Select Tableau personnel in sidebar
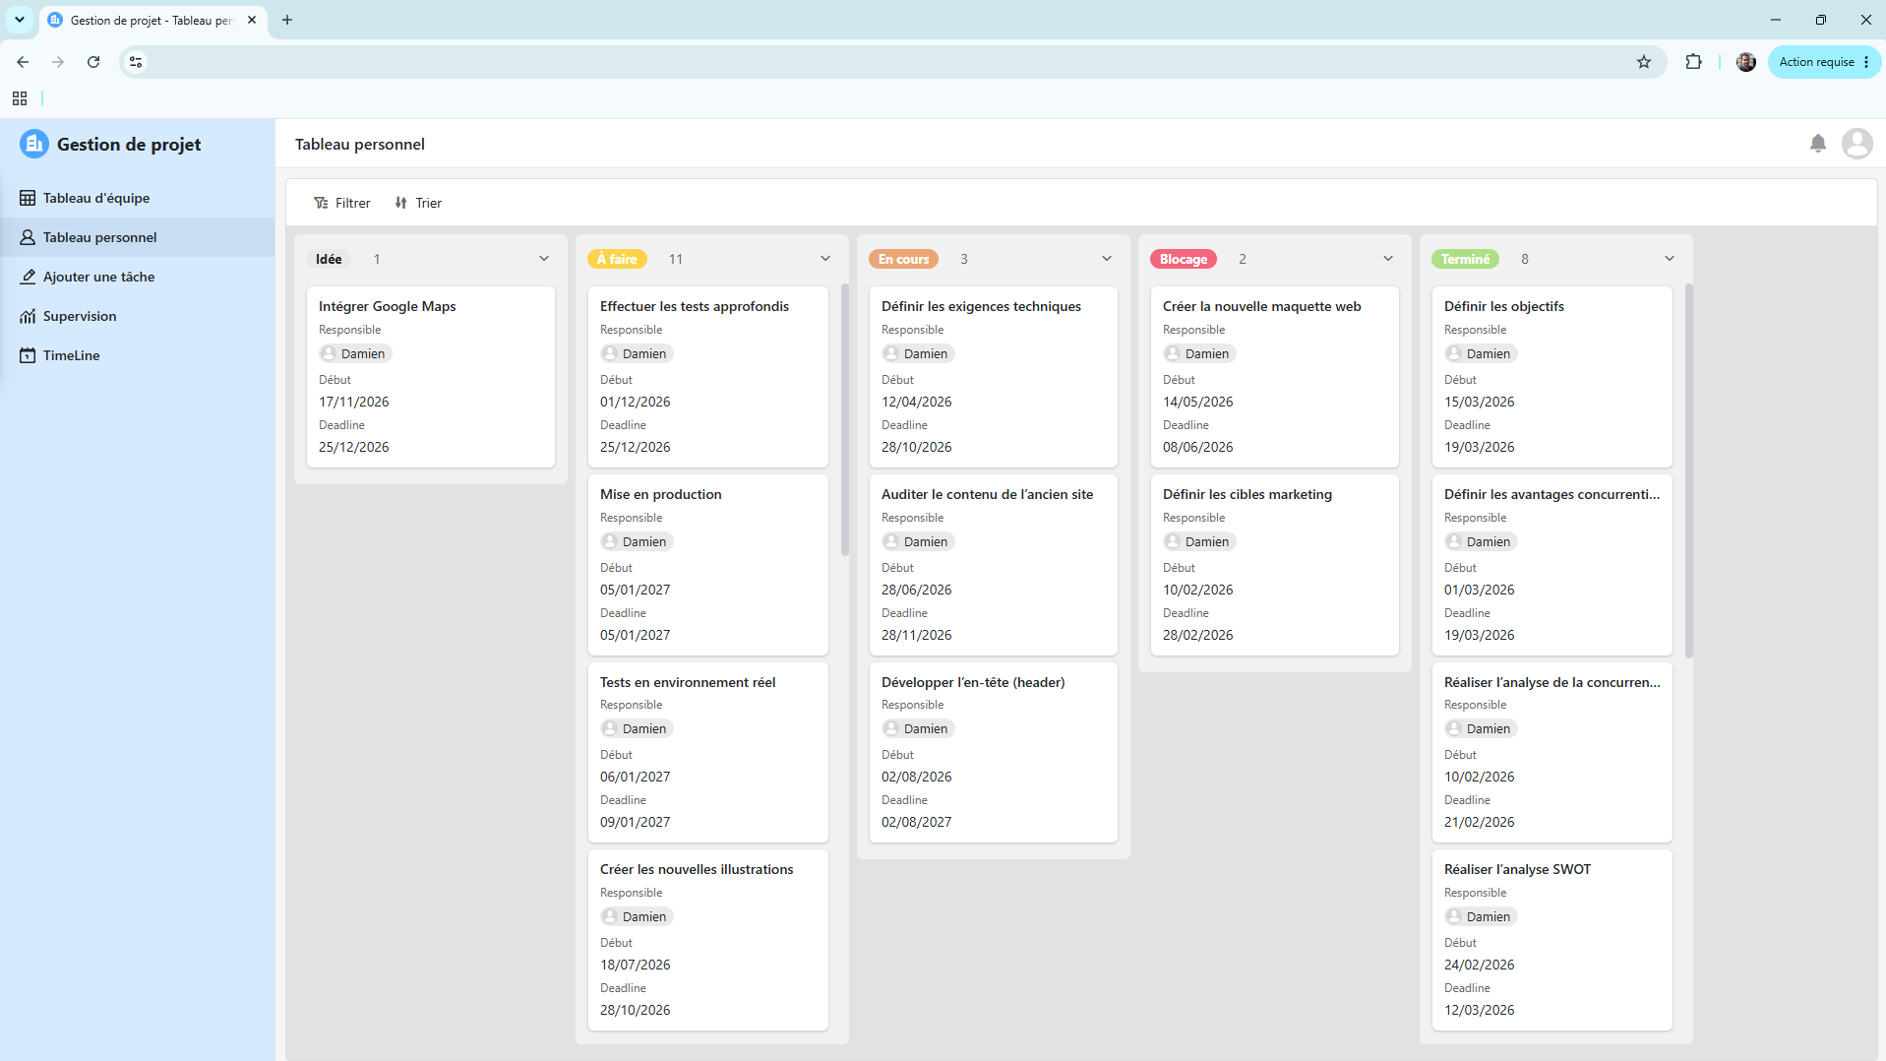1886x1061 pixels. pyautogui.click(x=138, y=237)
